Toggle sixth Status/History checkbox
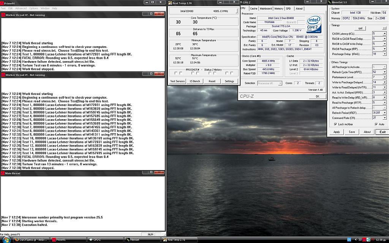 215,73
